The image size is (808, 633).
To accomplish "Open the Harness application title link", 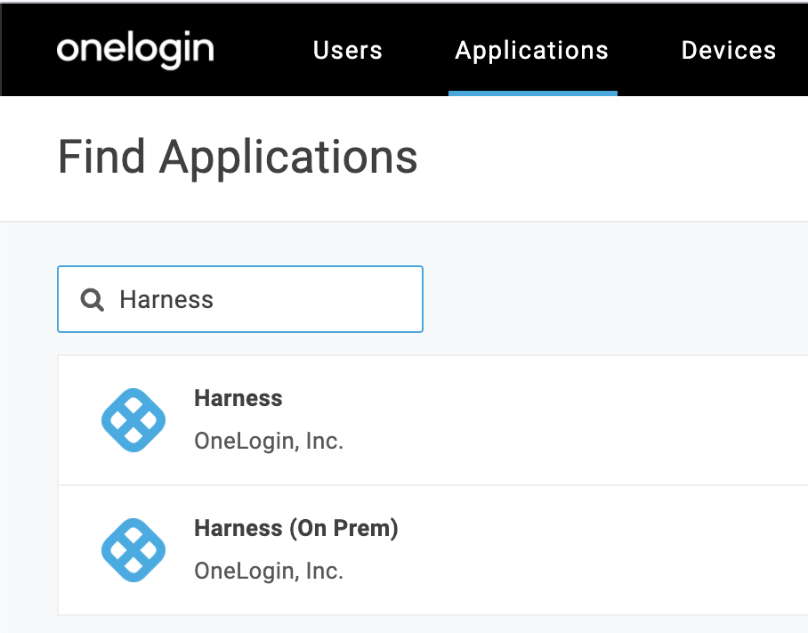I will click(x=238, y=398).
